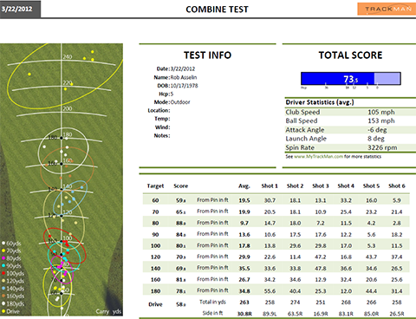The width and height of the screenshot is (416, 319).
Task: Select the target 100 table row
Action: 276,245
